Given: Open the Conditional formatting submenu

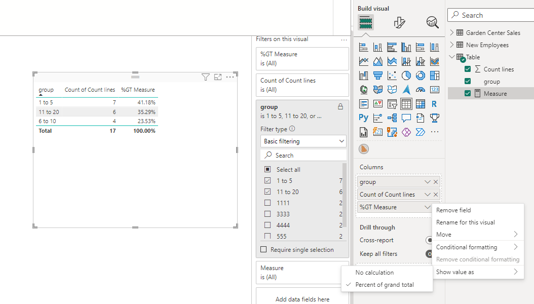Looking at the screenshot, I should point(477,247).
